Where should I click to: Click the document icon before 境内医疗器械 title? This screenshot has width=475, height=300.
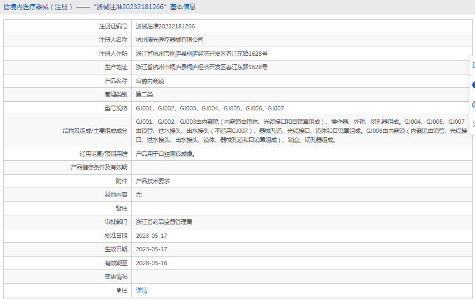6,6
